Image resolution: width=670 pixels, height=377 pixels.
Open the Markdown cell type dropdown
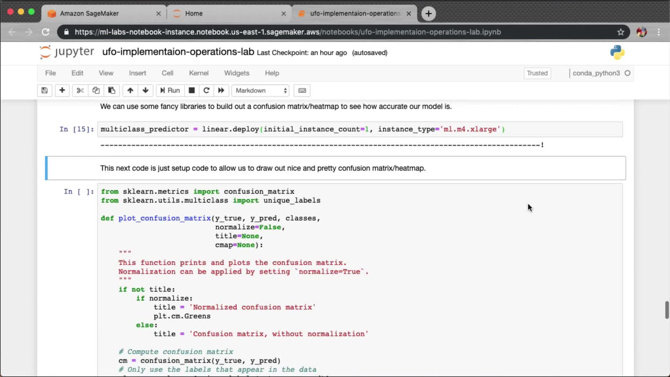pos(261,90)
